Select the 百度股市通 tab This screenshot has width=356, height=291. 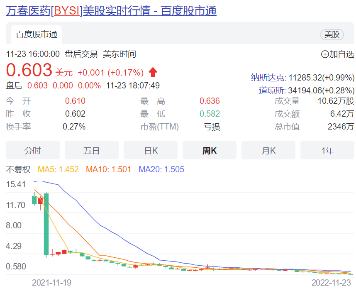coord(37,34)
